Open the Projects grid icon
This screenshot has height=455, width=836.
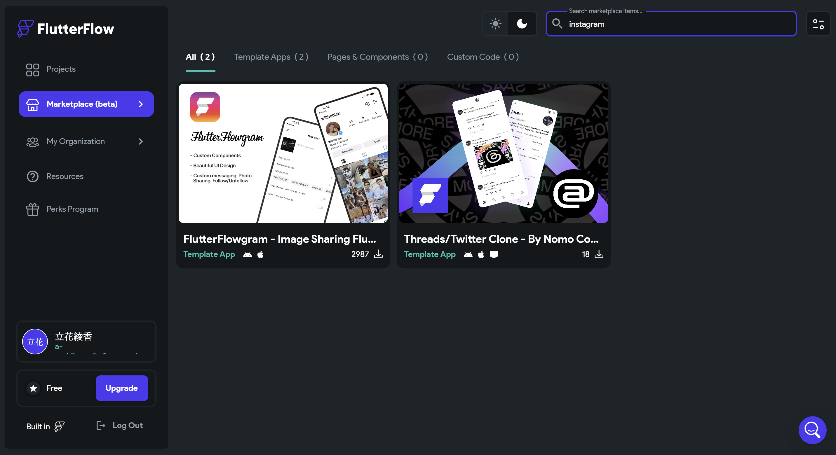pos(32,69)
